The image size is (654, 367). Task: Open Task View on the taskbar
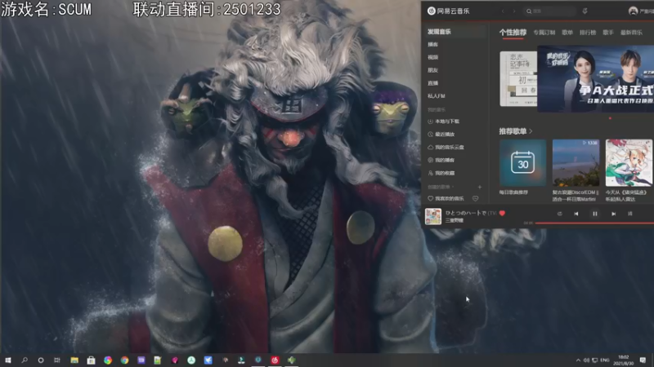coord(57,360)
